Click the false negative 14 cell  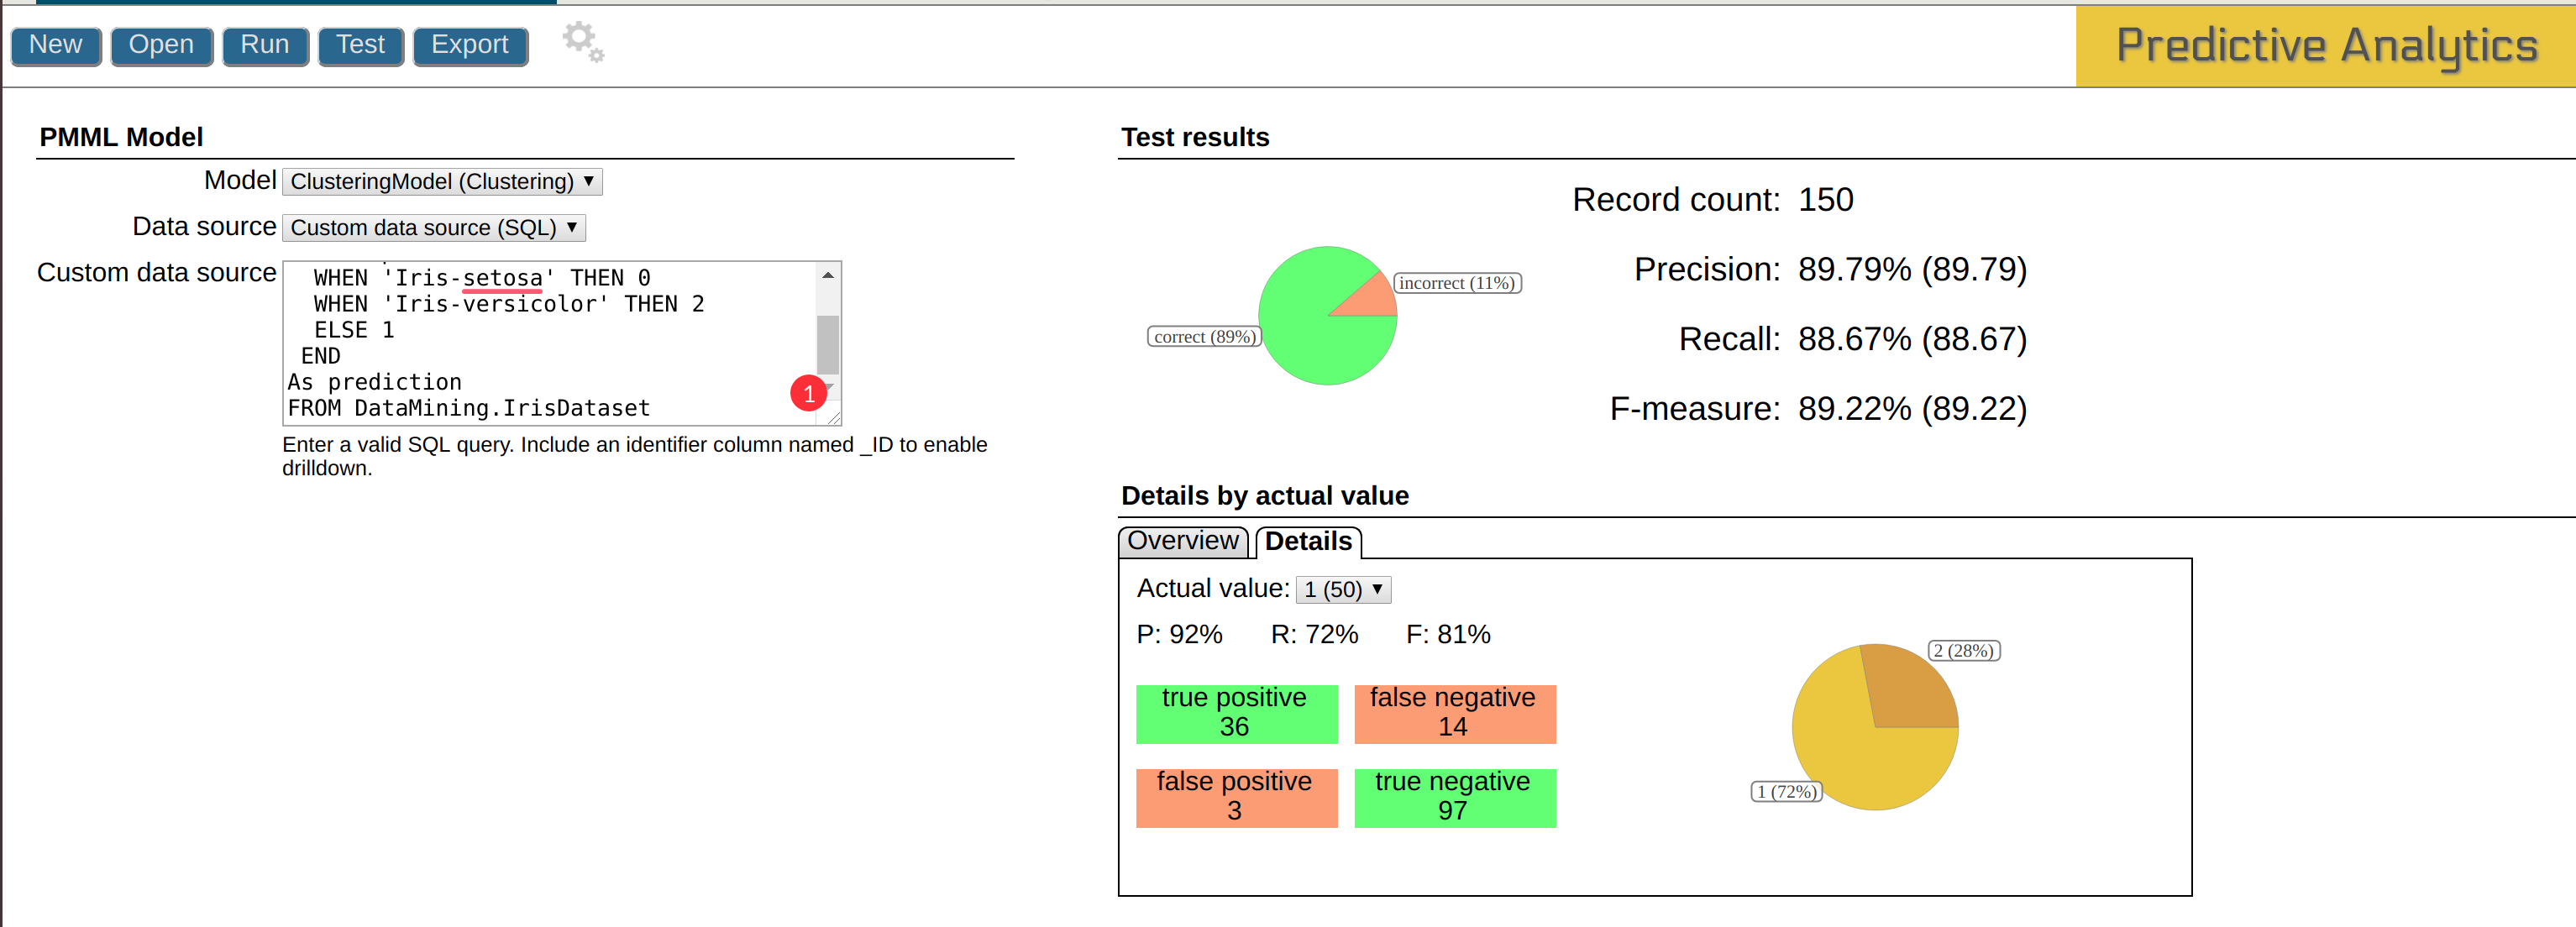[1454, 713]
